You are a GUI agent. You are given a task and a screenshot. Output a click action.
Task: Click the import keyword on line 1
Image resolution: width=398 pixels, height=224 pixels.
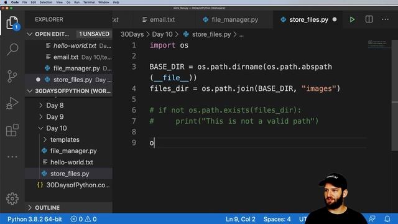(x=162, y=45)
